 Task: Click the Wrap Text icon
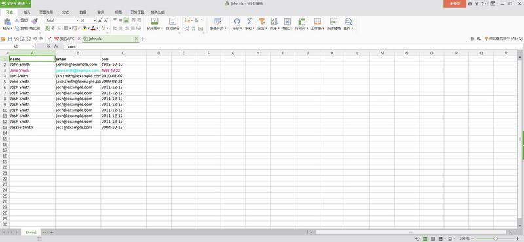(x=172, y=22)
